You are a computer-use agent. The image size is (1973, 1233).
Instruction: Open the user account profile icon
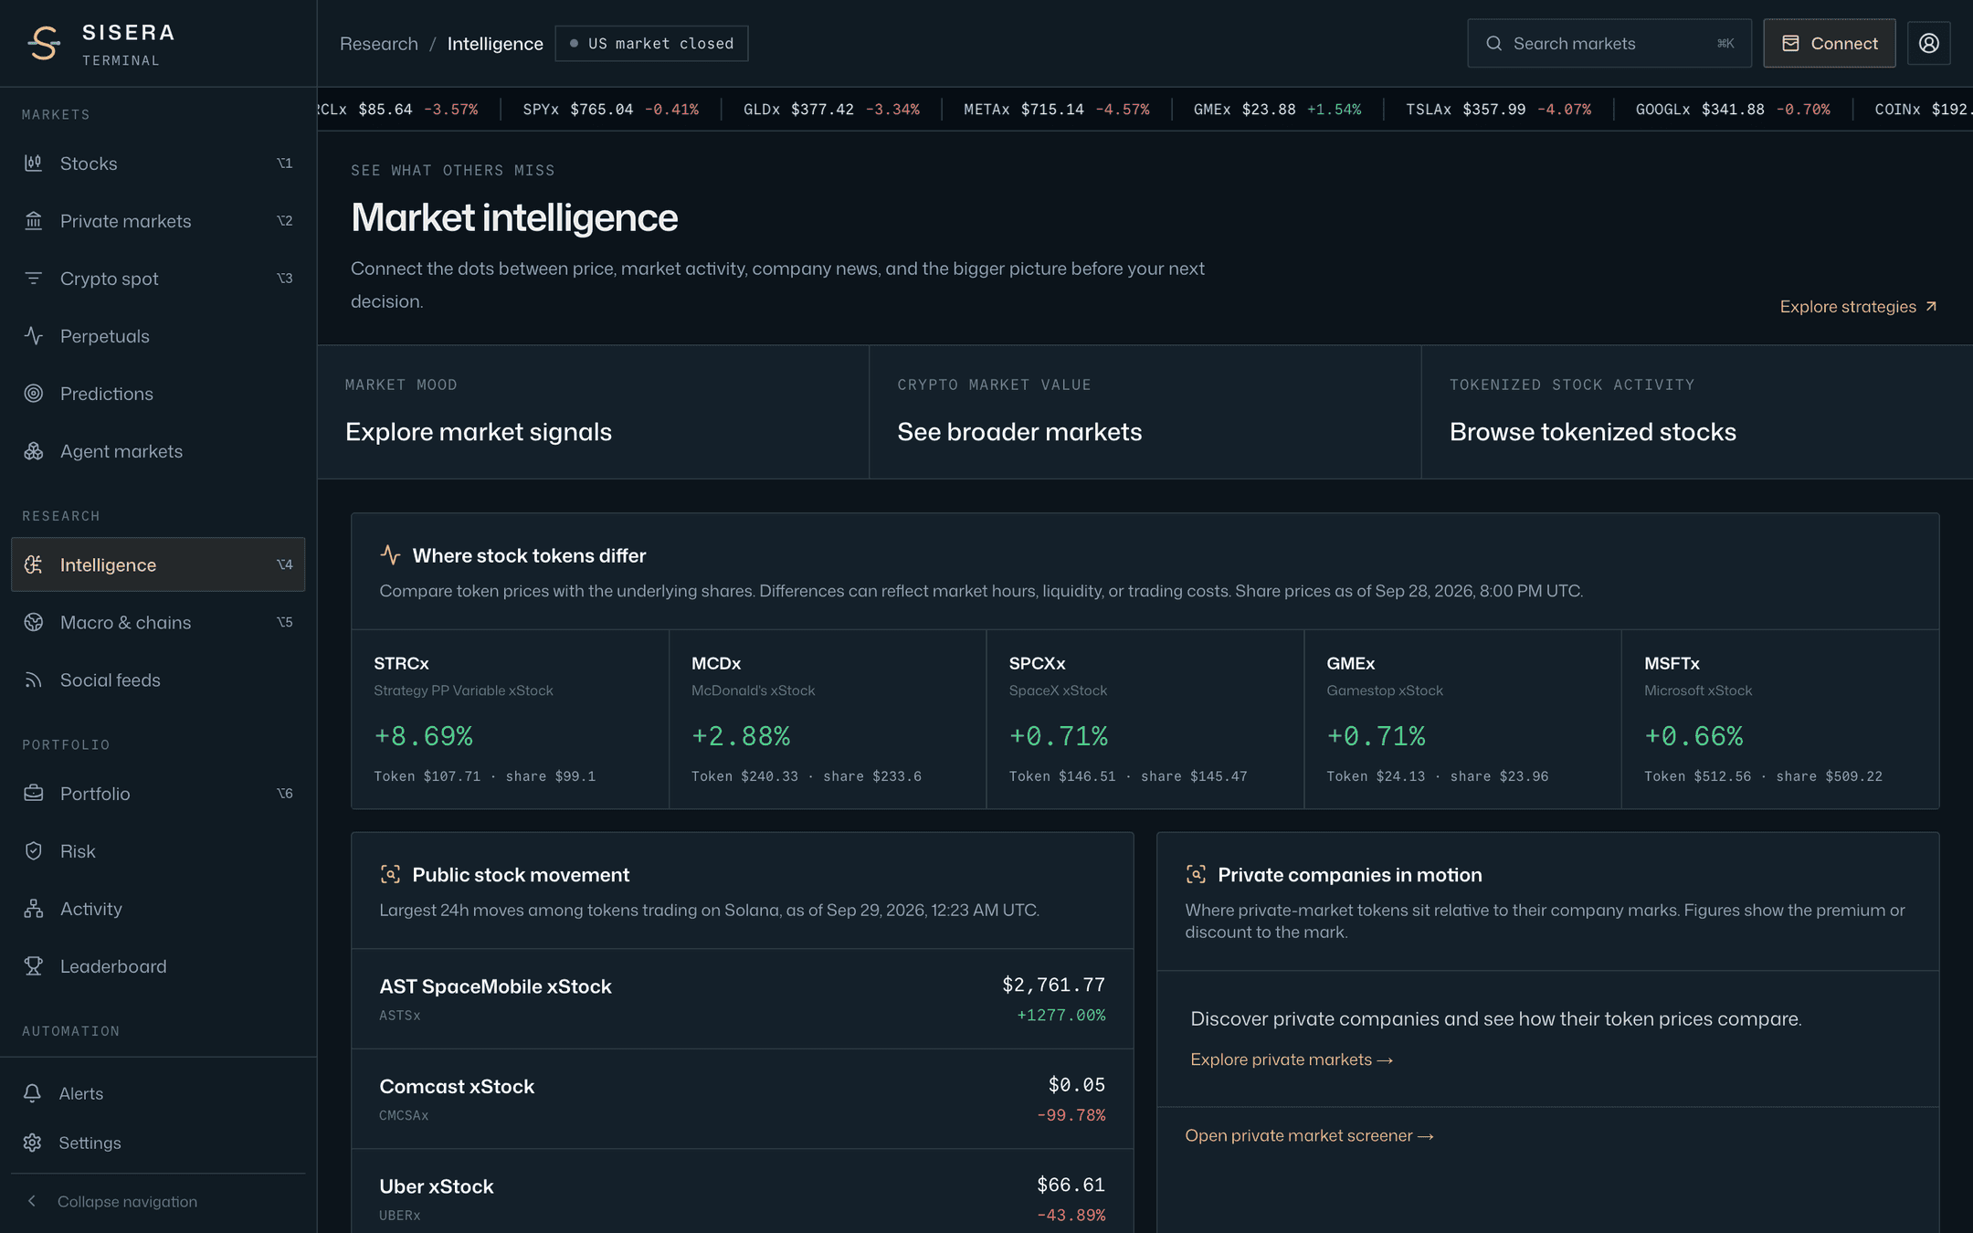tap(1928, 43)
